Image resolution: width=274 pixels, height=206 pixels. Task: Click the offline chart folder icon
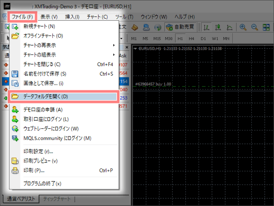[x=15, y=36]
